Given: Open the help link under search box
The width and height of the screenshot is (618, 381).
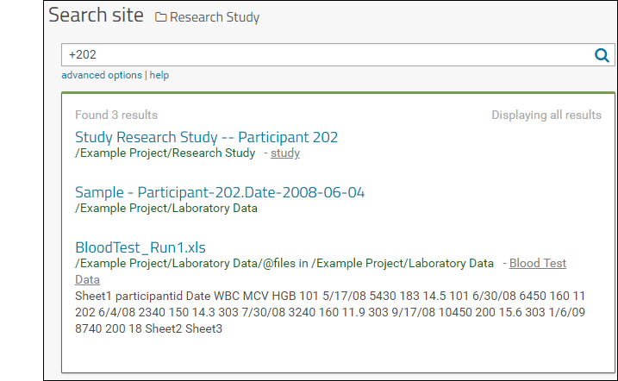Looking at the screenshot, I should coord(159,75).
